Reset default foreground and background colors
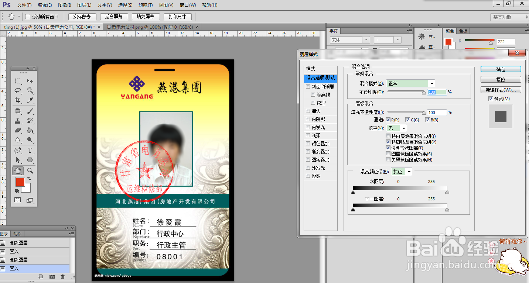Image resolution: width=529 pixels, height=283 pixels. click(x=17, y=191)
